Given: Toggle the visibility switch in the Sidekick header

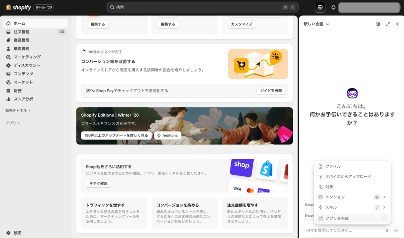Looking at the screenshot, I should (x=378, y=24).
